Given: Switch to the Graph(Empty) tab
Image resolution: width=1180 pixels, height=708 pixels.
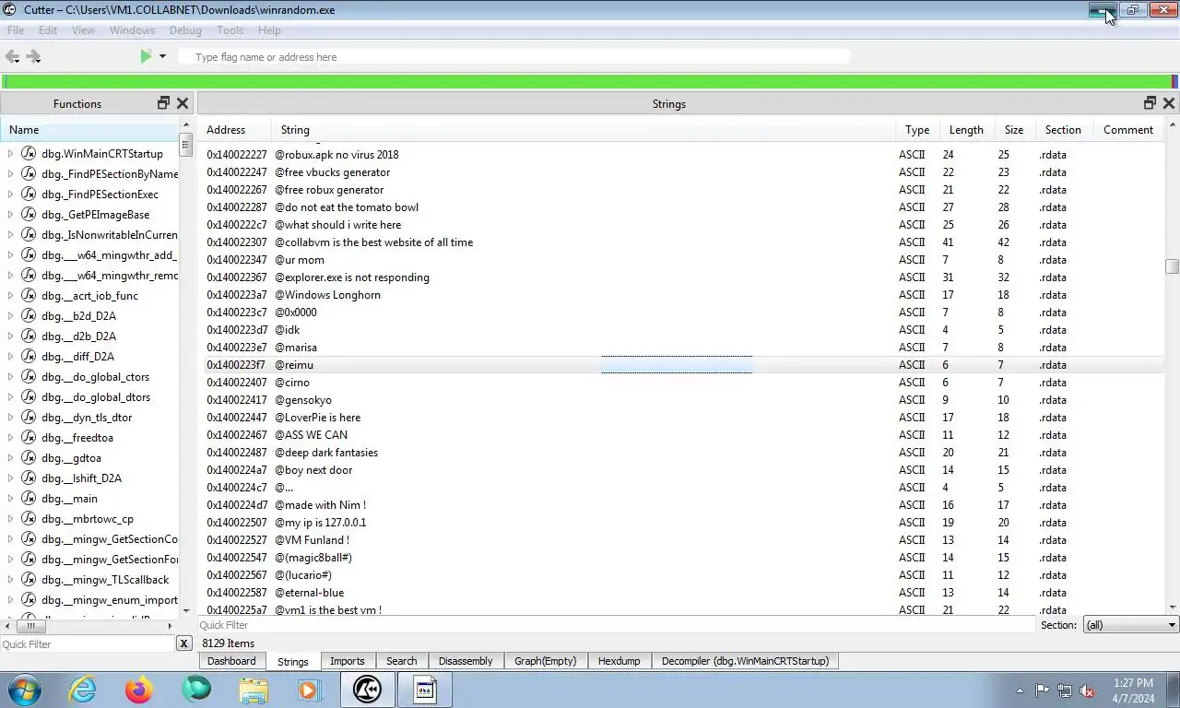Looking at the screenshot, I should pyautogui.click(x=546, y=661).
